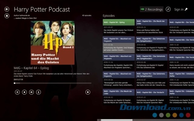194x121 pixels.
Task: Click the Episodes section heading
Action: pos(109,16)
